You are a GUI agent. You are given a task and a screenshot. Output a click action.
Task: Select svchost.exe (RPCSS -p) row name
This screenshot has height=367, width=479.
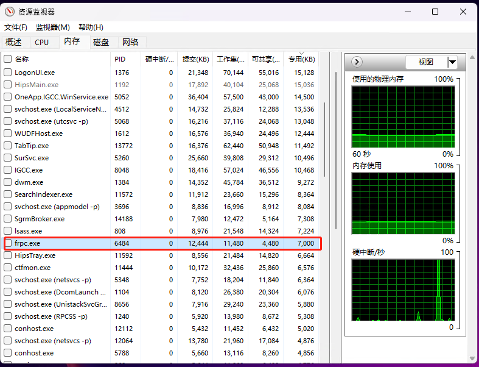click(51, 316)
